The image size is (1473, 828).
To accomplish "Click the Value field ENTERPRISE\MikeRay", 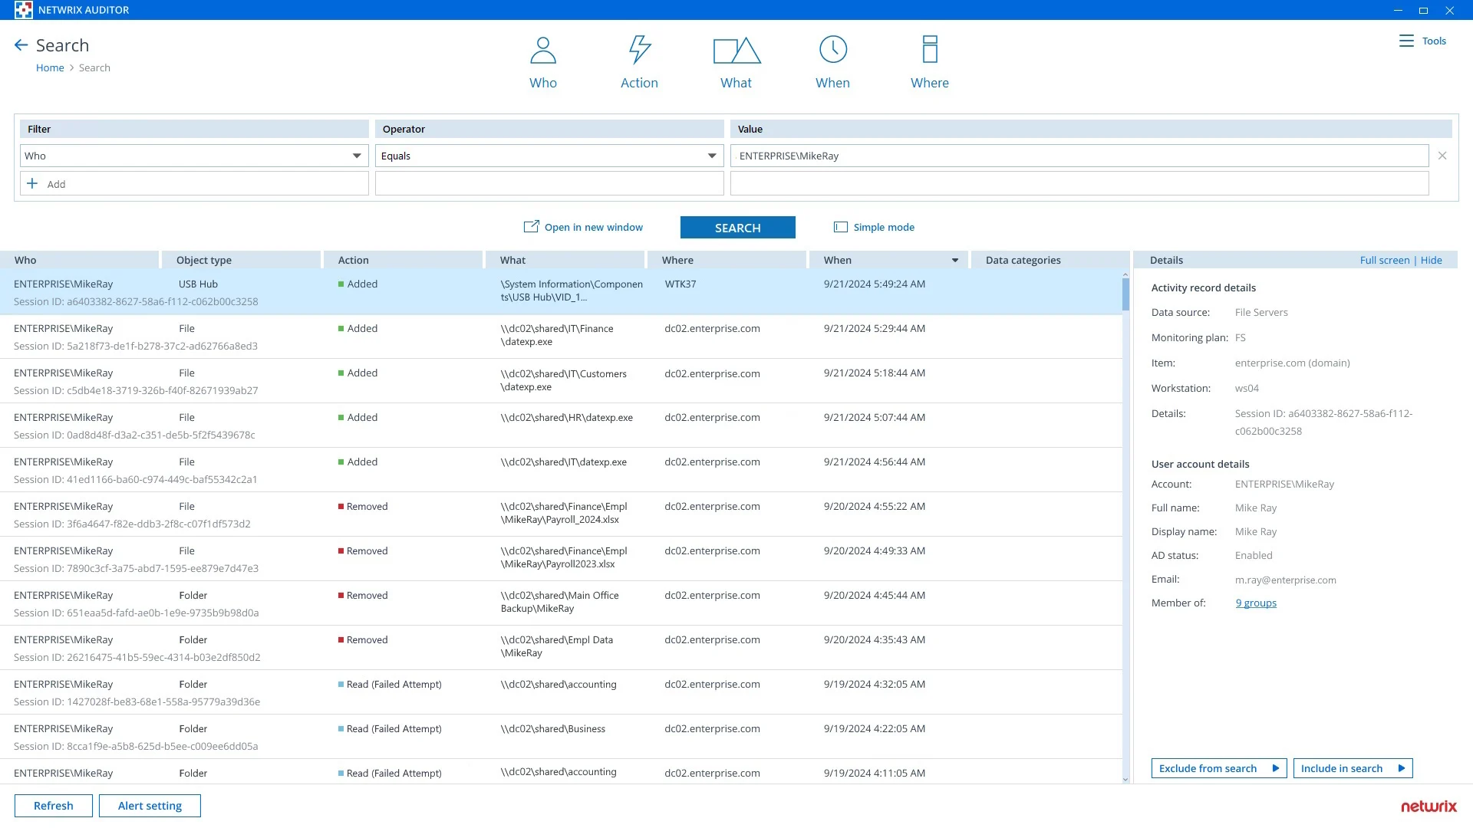I will 1079,156.
